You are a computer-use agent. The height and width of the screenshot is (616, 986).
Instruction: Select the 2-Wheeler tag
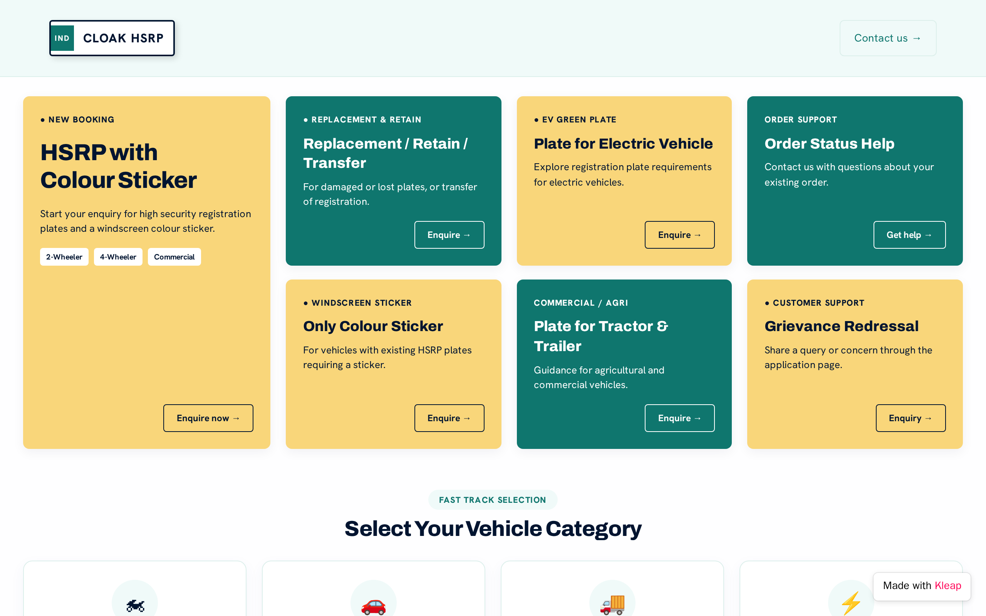click(x=64, y=257)
